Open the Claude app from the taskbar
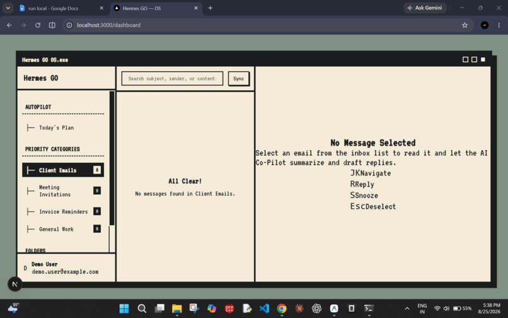Screen dimensions: 508x318 click(x=299, y=309)
